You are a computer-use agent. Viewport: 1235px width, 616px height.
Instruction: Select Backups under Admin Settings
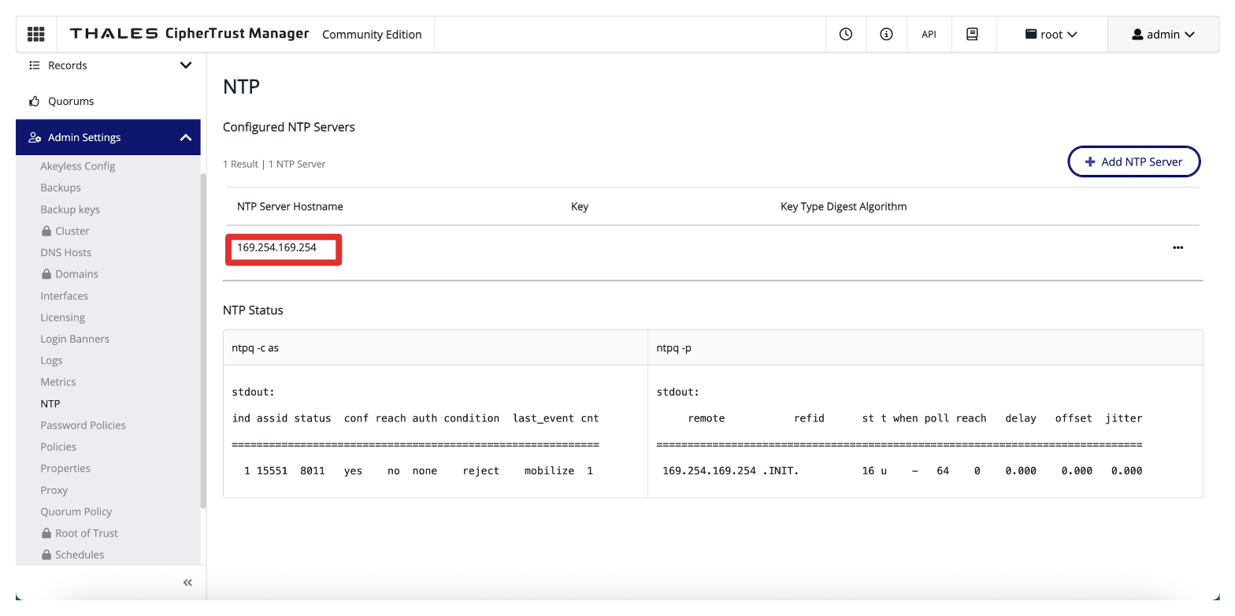(x=61, y=188)
